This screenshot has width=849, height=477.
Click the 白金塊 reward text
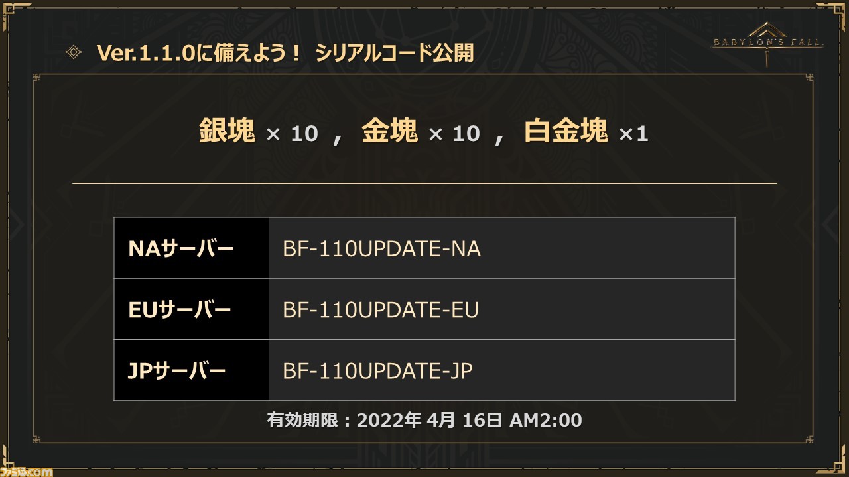tap(566, 132)
